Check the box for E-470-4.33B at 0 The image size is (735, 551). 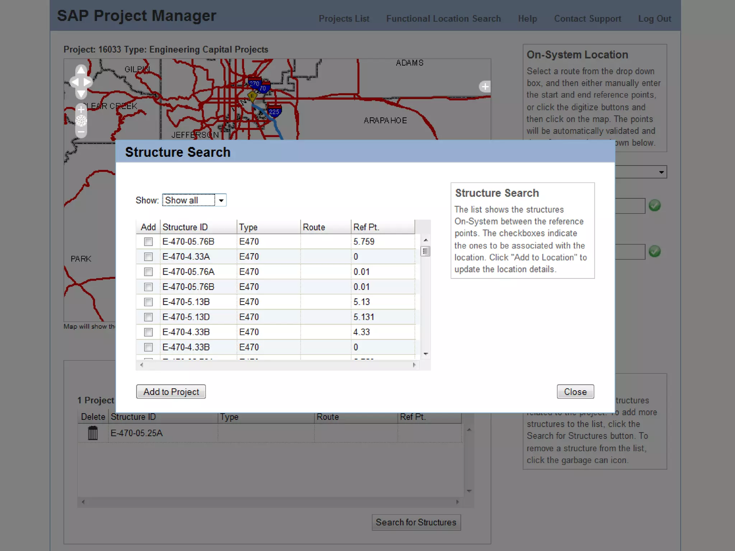148,347
